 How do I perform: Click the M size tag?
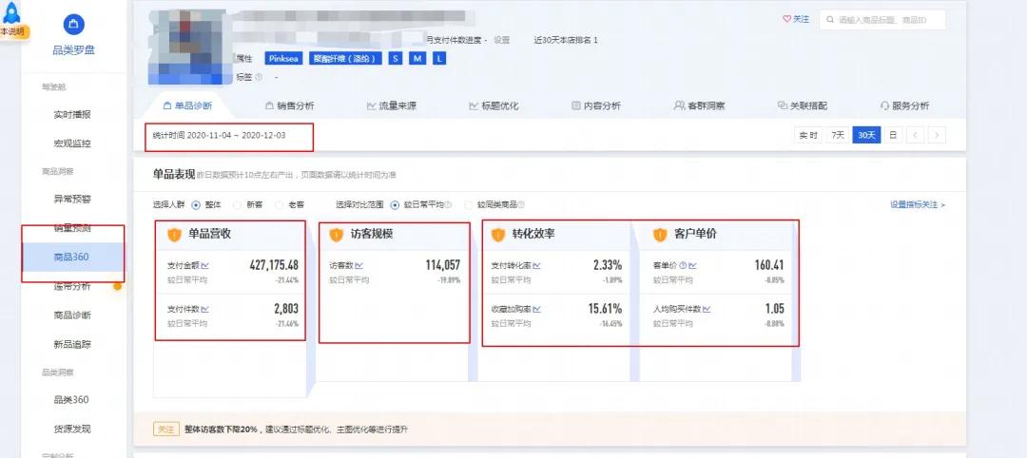coord(417,58)
